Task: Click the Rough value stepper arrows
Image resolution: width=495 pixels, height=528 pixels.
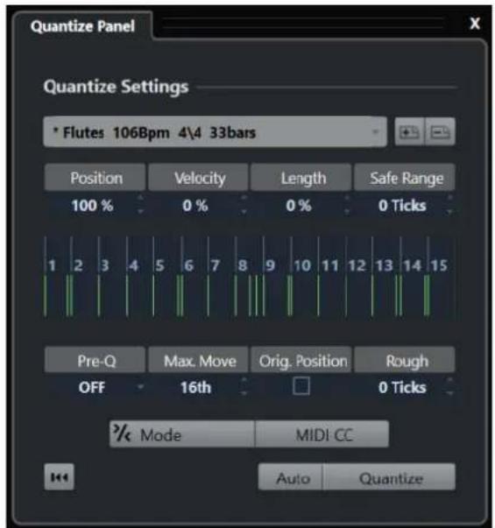Action: tap(450, 386)
